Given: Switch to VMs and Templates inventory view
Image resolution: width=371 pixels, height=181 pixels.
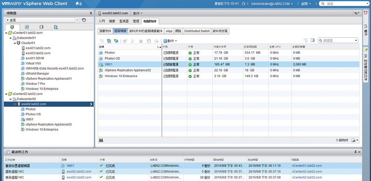Looking at the screenshot, I should pos(27,27).
